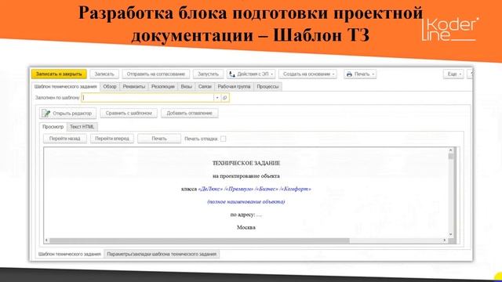Switch to the 'Шаблон технического задания' top tab
The height and width of the screenshot is (282, 502).
tap(66, 87)
